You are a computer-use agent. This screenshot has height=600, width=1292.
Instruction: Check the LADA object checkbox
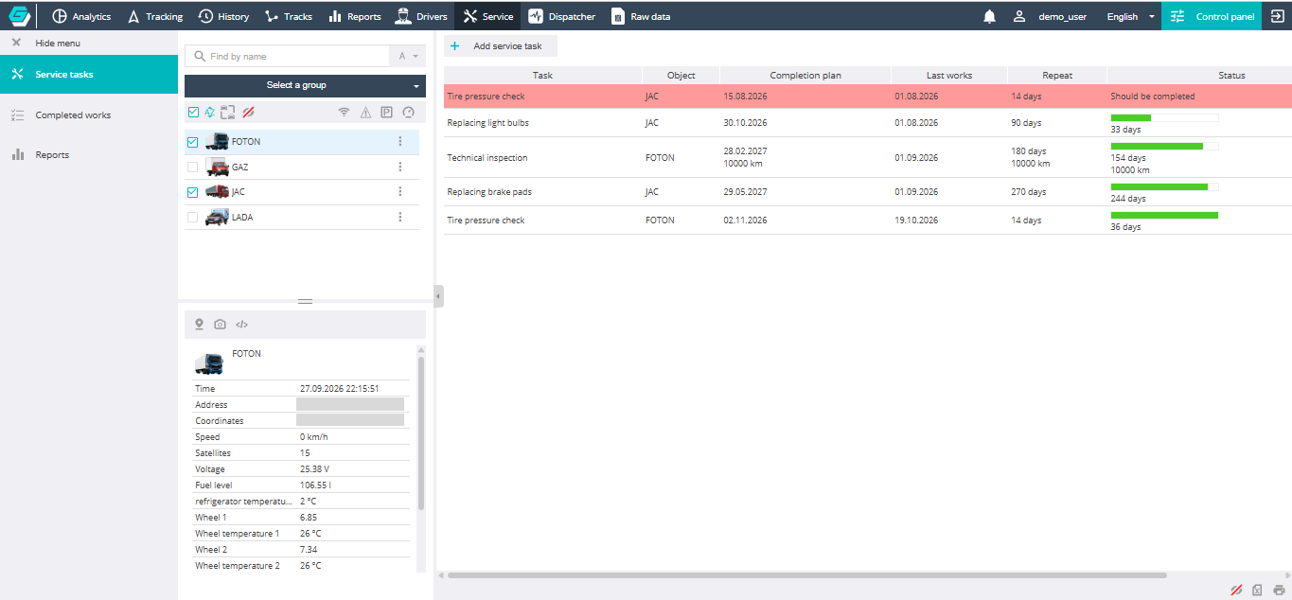pyautogui.click(x=193, y=217)
